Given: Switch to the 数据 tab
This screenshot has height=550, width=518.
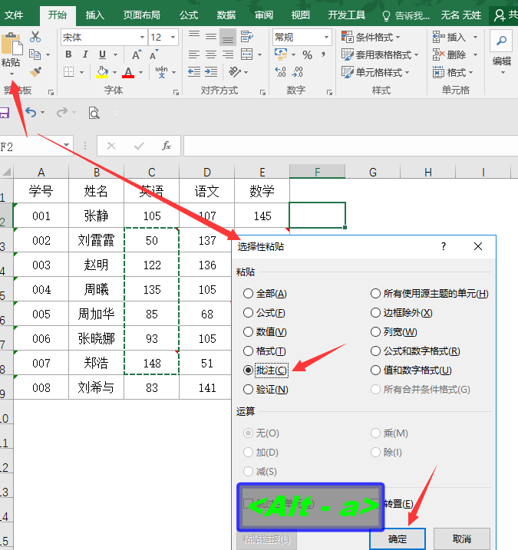Looking at the screenshot, I should (x=226, y=15).
